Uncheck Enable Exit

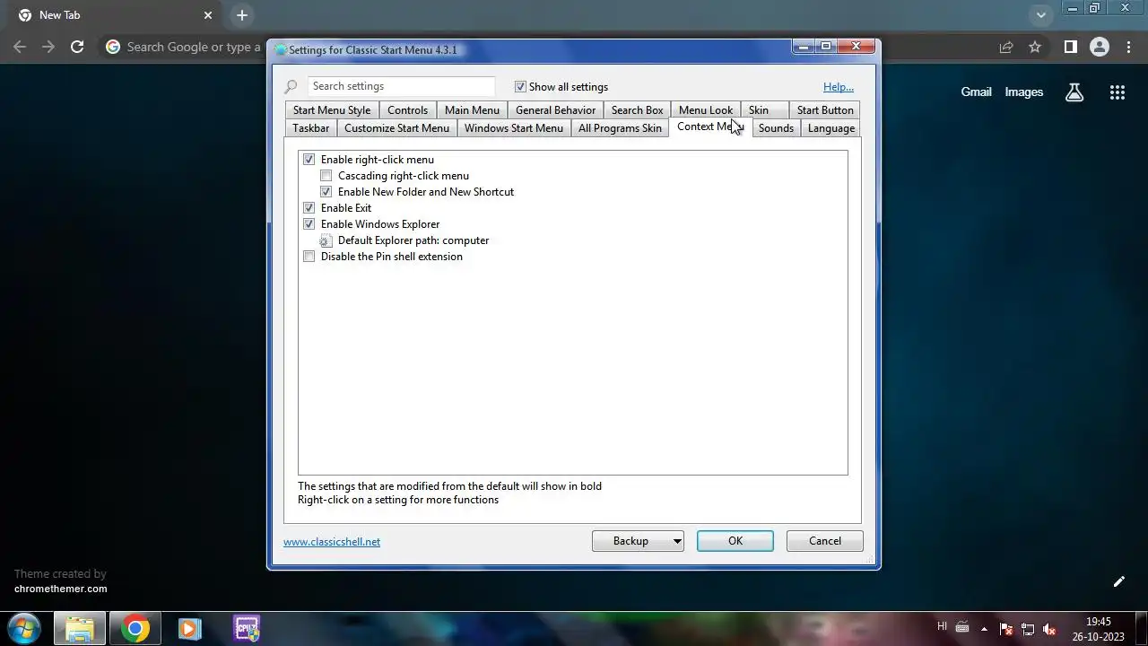tap(309, 208)
